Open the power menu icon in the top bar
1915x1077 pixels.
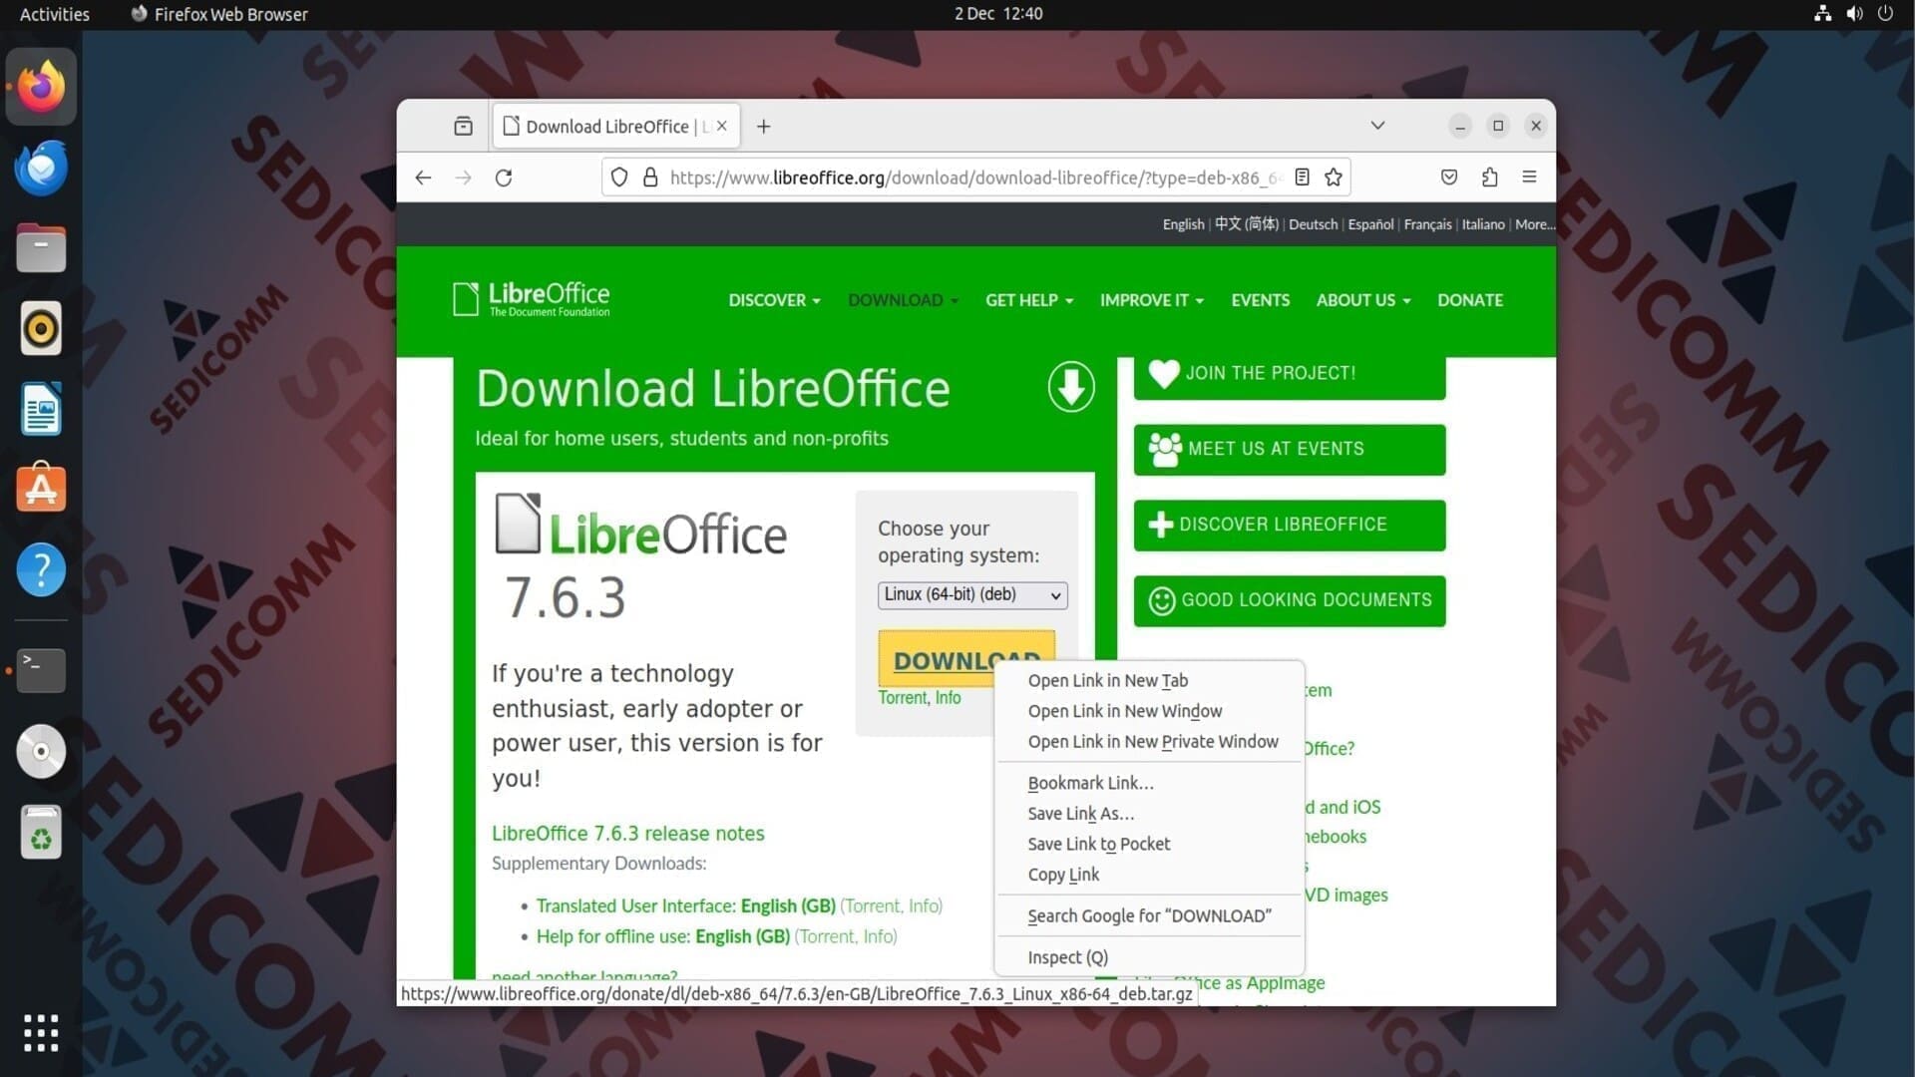coord(1885,14)
